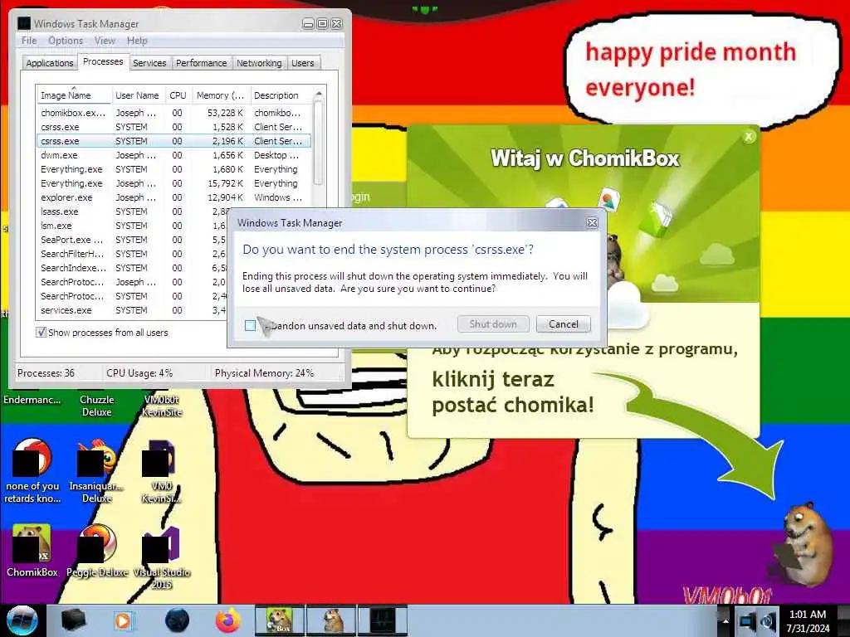Screen dimensions: 850x637
Task: Click the volume tray icon
Action: tap(766, 621)
